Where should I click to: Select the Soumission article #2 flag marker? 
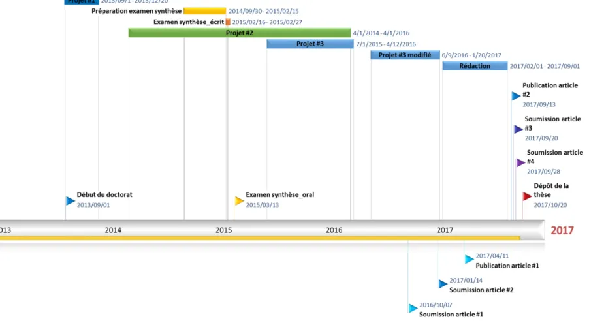tap(443, 284)
